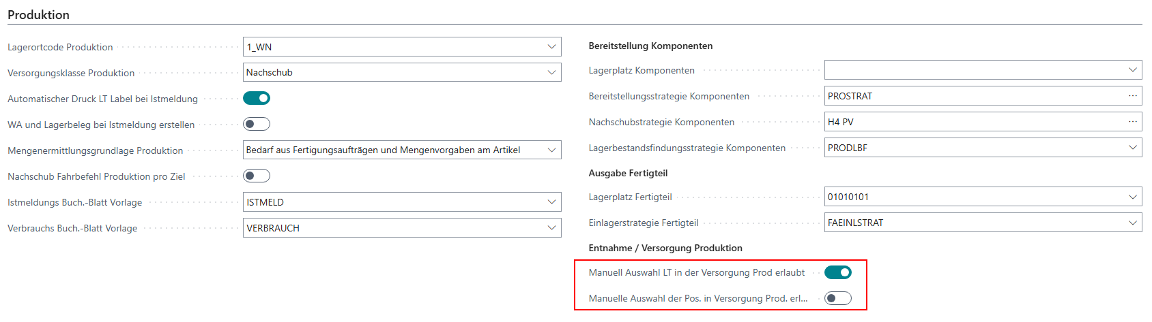Open Istmeldungs Buch.-Blatt Vorlage dropdown arrow
The width and height of the screenshot is (1152, 322).
coord(551,202)
